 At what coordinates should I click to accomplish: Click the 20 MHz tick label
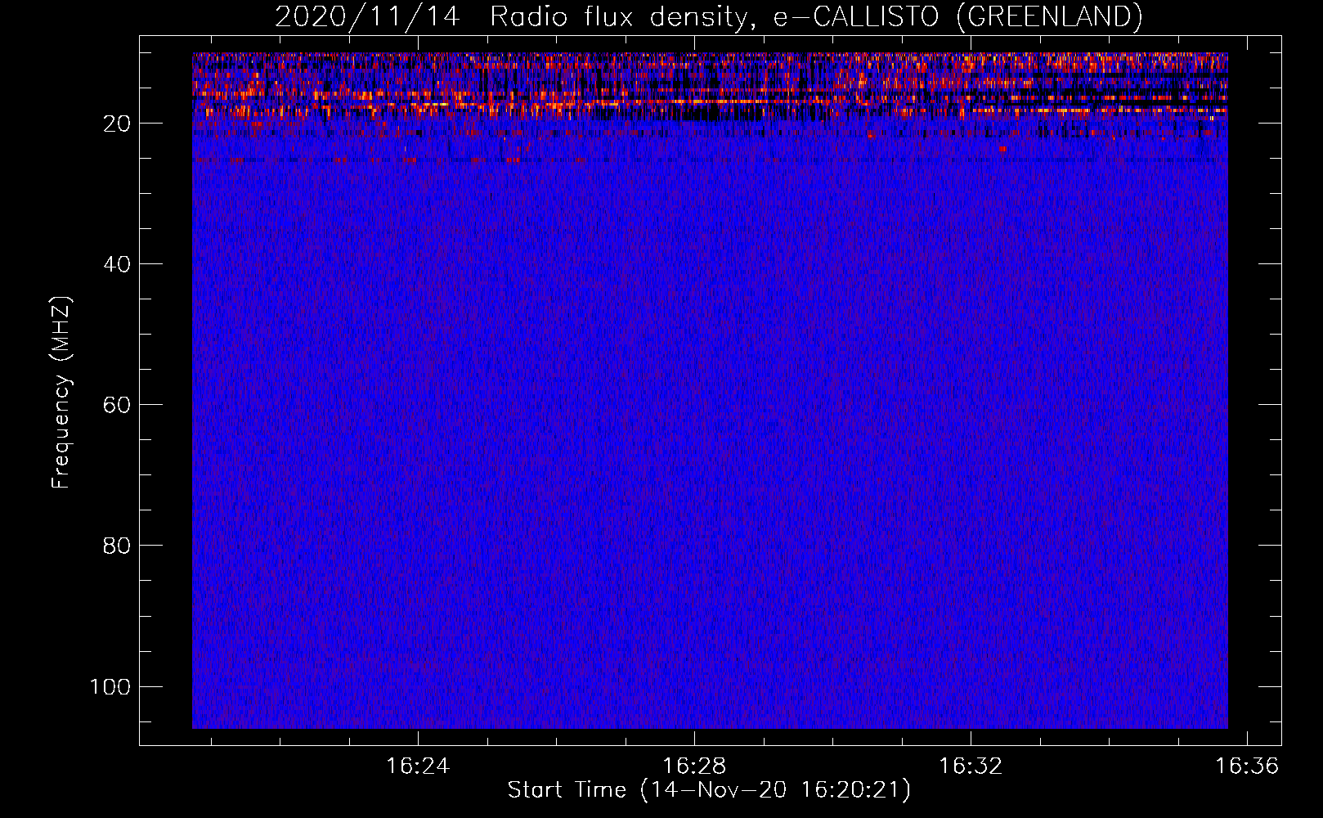tap(117, 124)
